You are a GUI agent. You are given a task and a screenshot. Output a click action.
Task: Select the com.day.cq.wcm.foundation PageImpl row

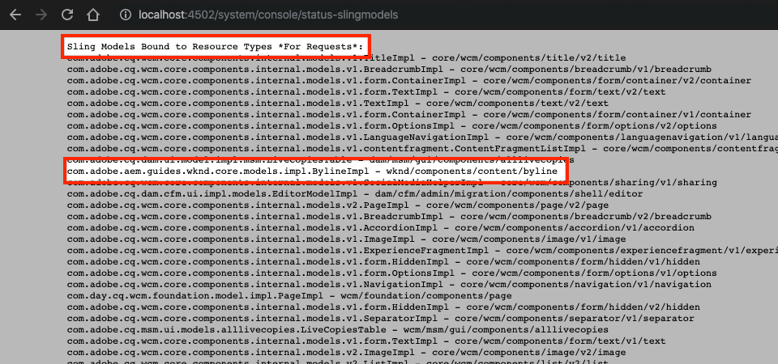(x=289, y=296)
